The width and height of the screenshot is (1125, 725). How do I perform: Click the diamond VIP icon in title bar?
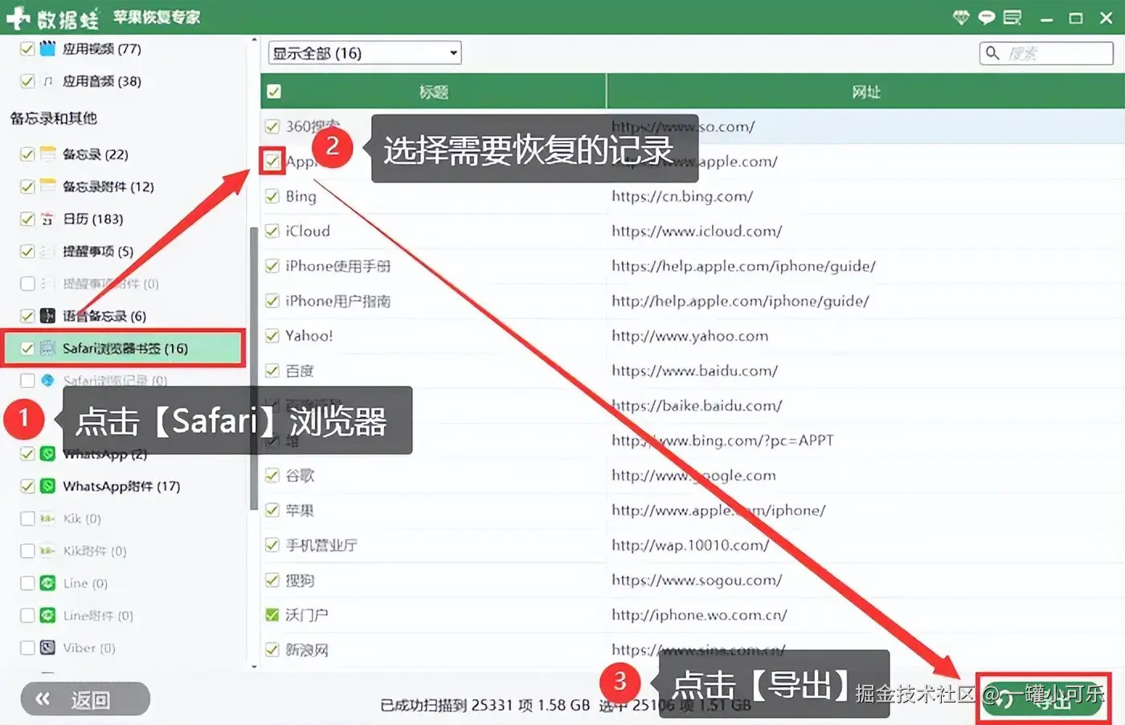(961, 17)
